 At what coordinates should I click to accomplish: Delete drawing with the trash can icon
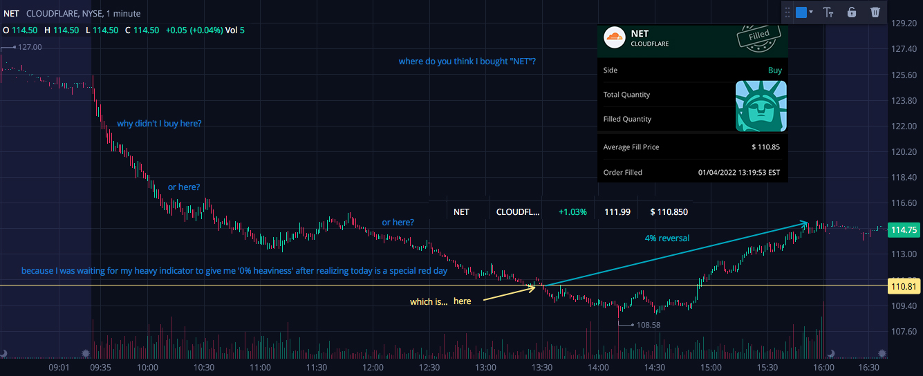[875, 12]
